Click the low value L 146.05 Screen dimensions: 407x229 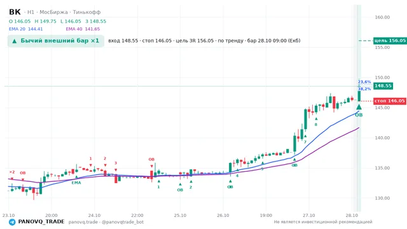pyautogui.click(x=71, y=21)
